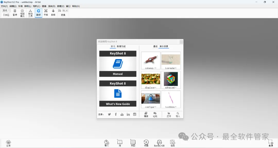Toggle Performance Mode (性能模式)
The image size is (278, 148).
click(22, 13)
